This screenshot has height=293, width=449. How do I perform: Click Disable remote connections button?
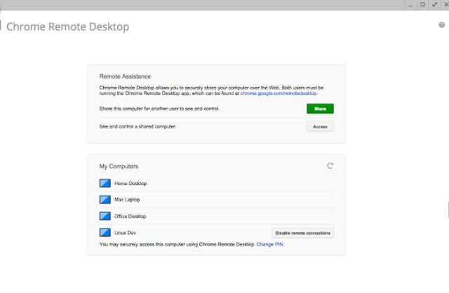302,233
